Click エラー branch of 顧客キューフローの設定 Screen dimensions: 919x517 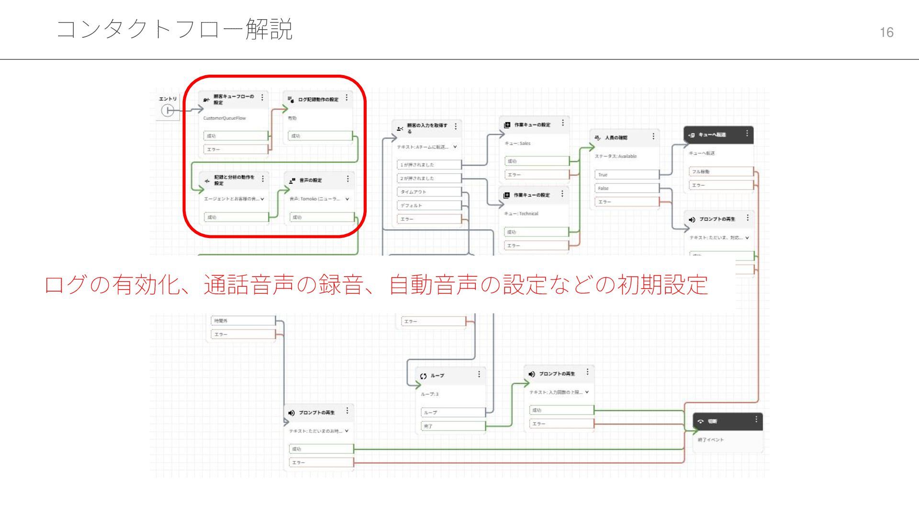235,149
